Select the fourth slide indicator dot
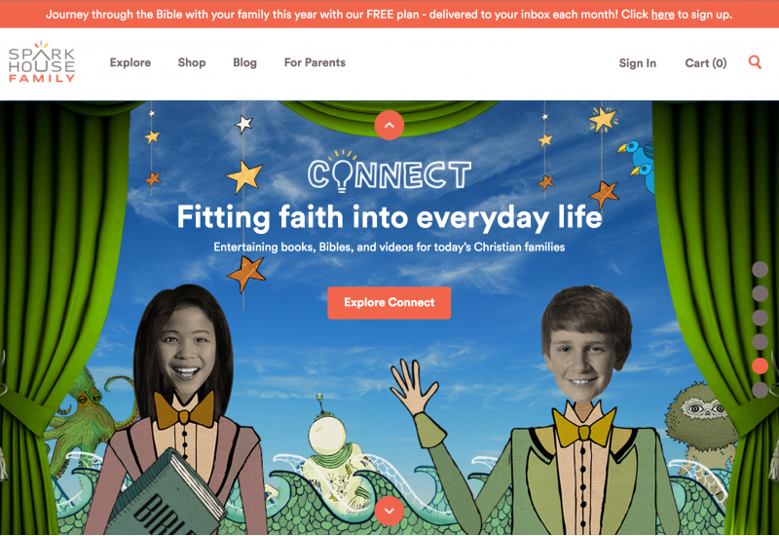 [x=760, y=342]
